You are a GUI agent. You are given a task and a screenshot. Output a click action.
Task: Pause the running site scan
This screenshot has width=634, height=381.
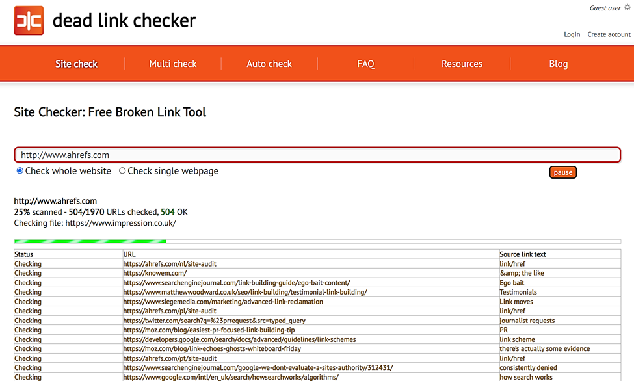click(x=563, y=172)
